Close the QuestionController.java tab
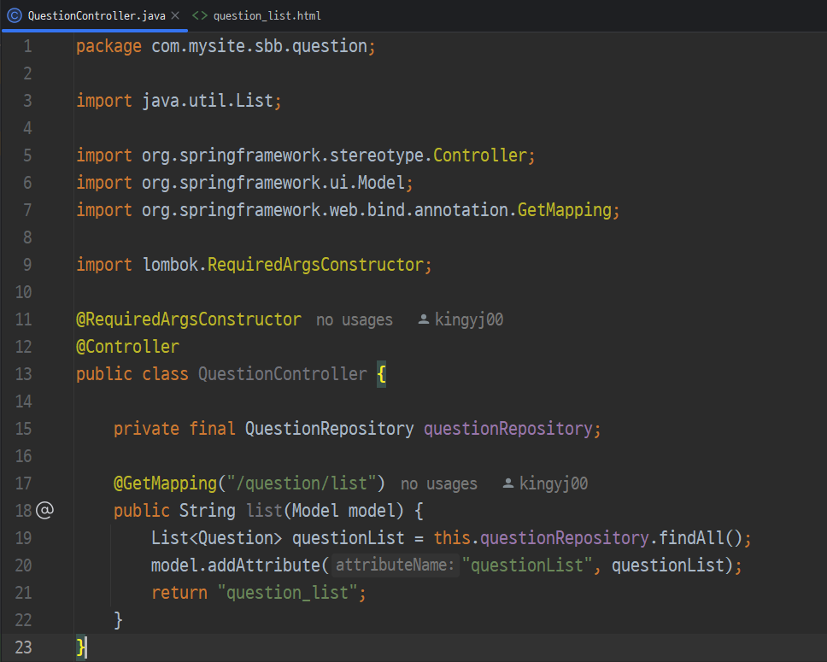Image resolution: width=827 pixels, height=662 pixels. (175, 16)
